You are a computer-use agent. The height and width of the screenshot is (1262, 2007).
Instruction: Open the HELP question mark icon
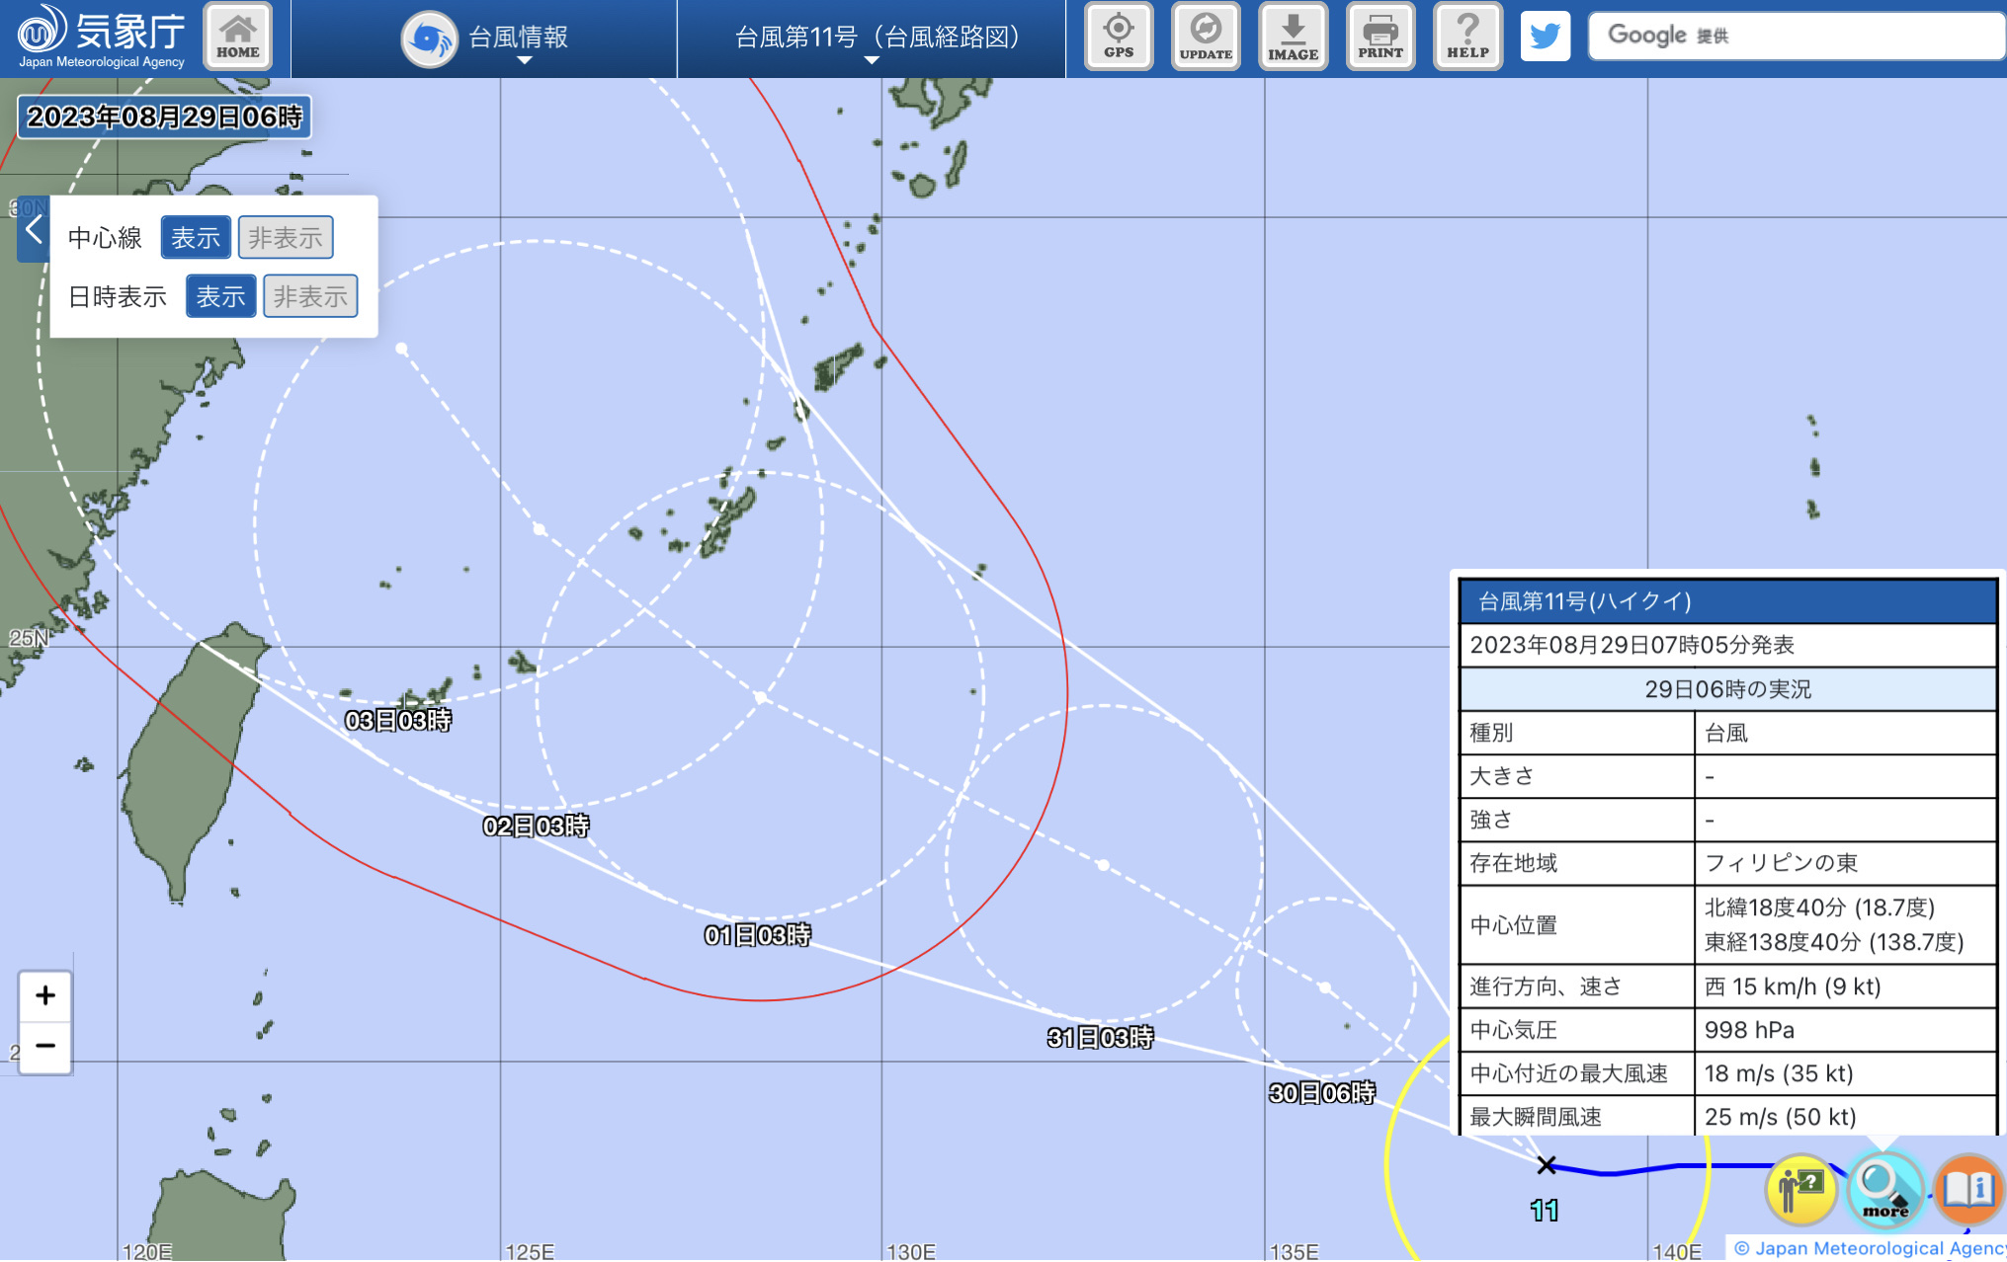point(1467,37)
